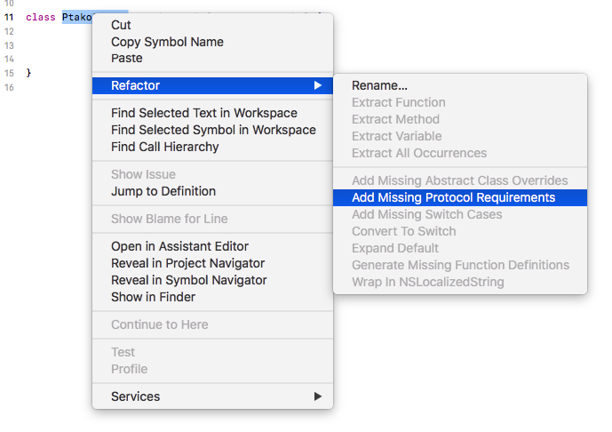This screenshot has width=612, height=432.
Task: Click the highlighted class name in editor
Action: click(x=76, y=17)
